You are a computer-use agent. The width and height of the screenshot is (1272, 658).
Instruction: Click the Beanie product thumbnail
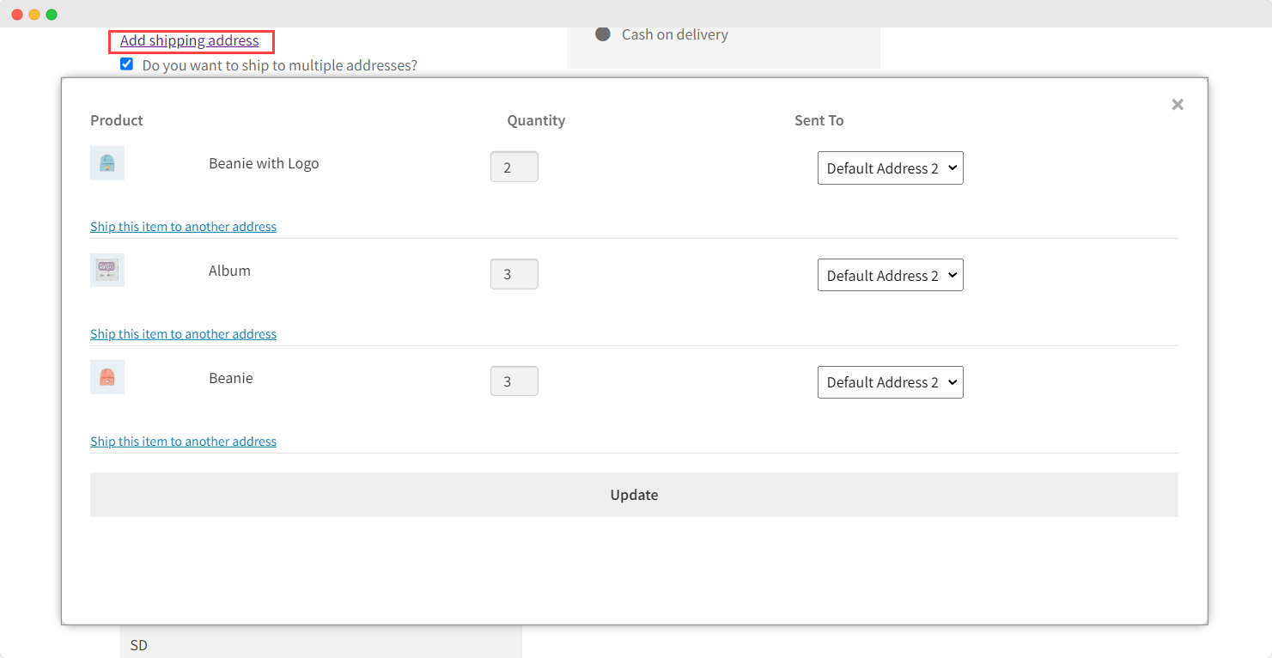107,376
